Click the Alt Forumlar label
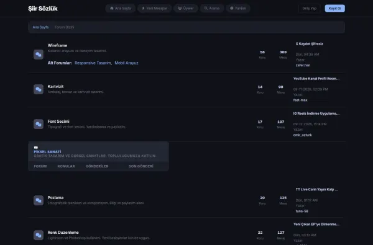Viewport: 373px width, 245px height. click(x=60, y=63)
